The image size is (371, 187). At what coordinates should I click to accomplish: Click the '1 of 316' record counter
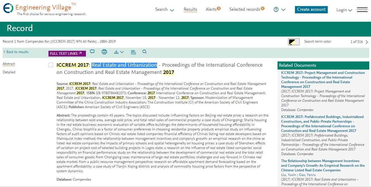356,42
